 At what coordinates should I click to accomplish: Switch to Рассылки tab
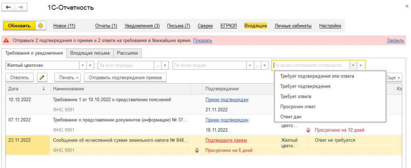click(x=127, y=53)
